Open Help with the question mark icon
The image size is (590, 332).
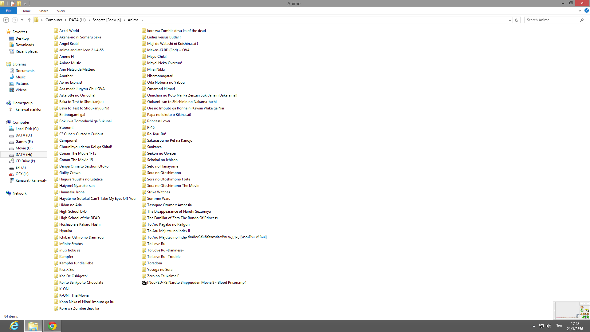click(x=586, y=10)
